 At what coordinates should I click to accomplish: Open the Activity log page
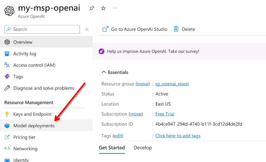click(x=24, y=54)
